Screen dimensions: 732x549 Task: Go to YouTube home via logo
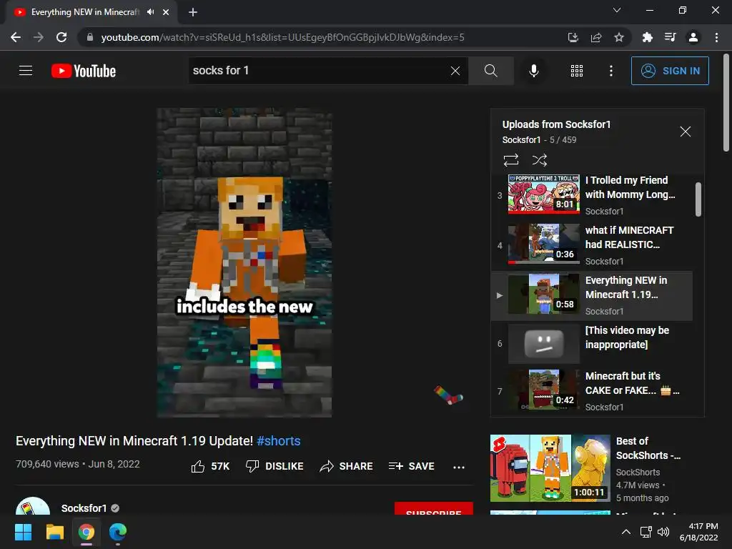tap(84, 71)
